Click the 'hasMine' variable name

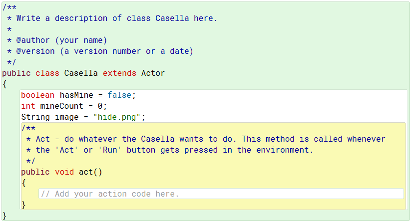click(76, 95)
